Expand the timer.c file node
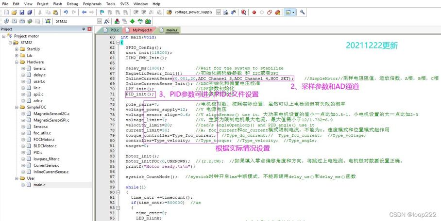The image size is (441, 221). tap(23, 68)
